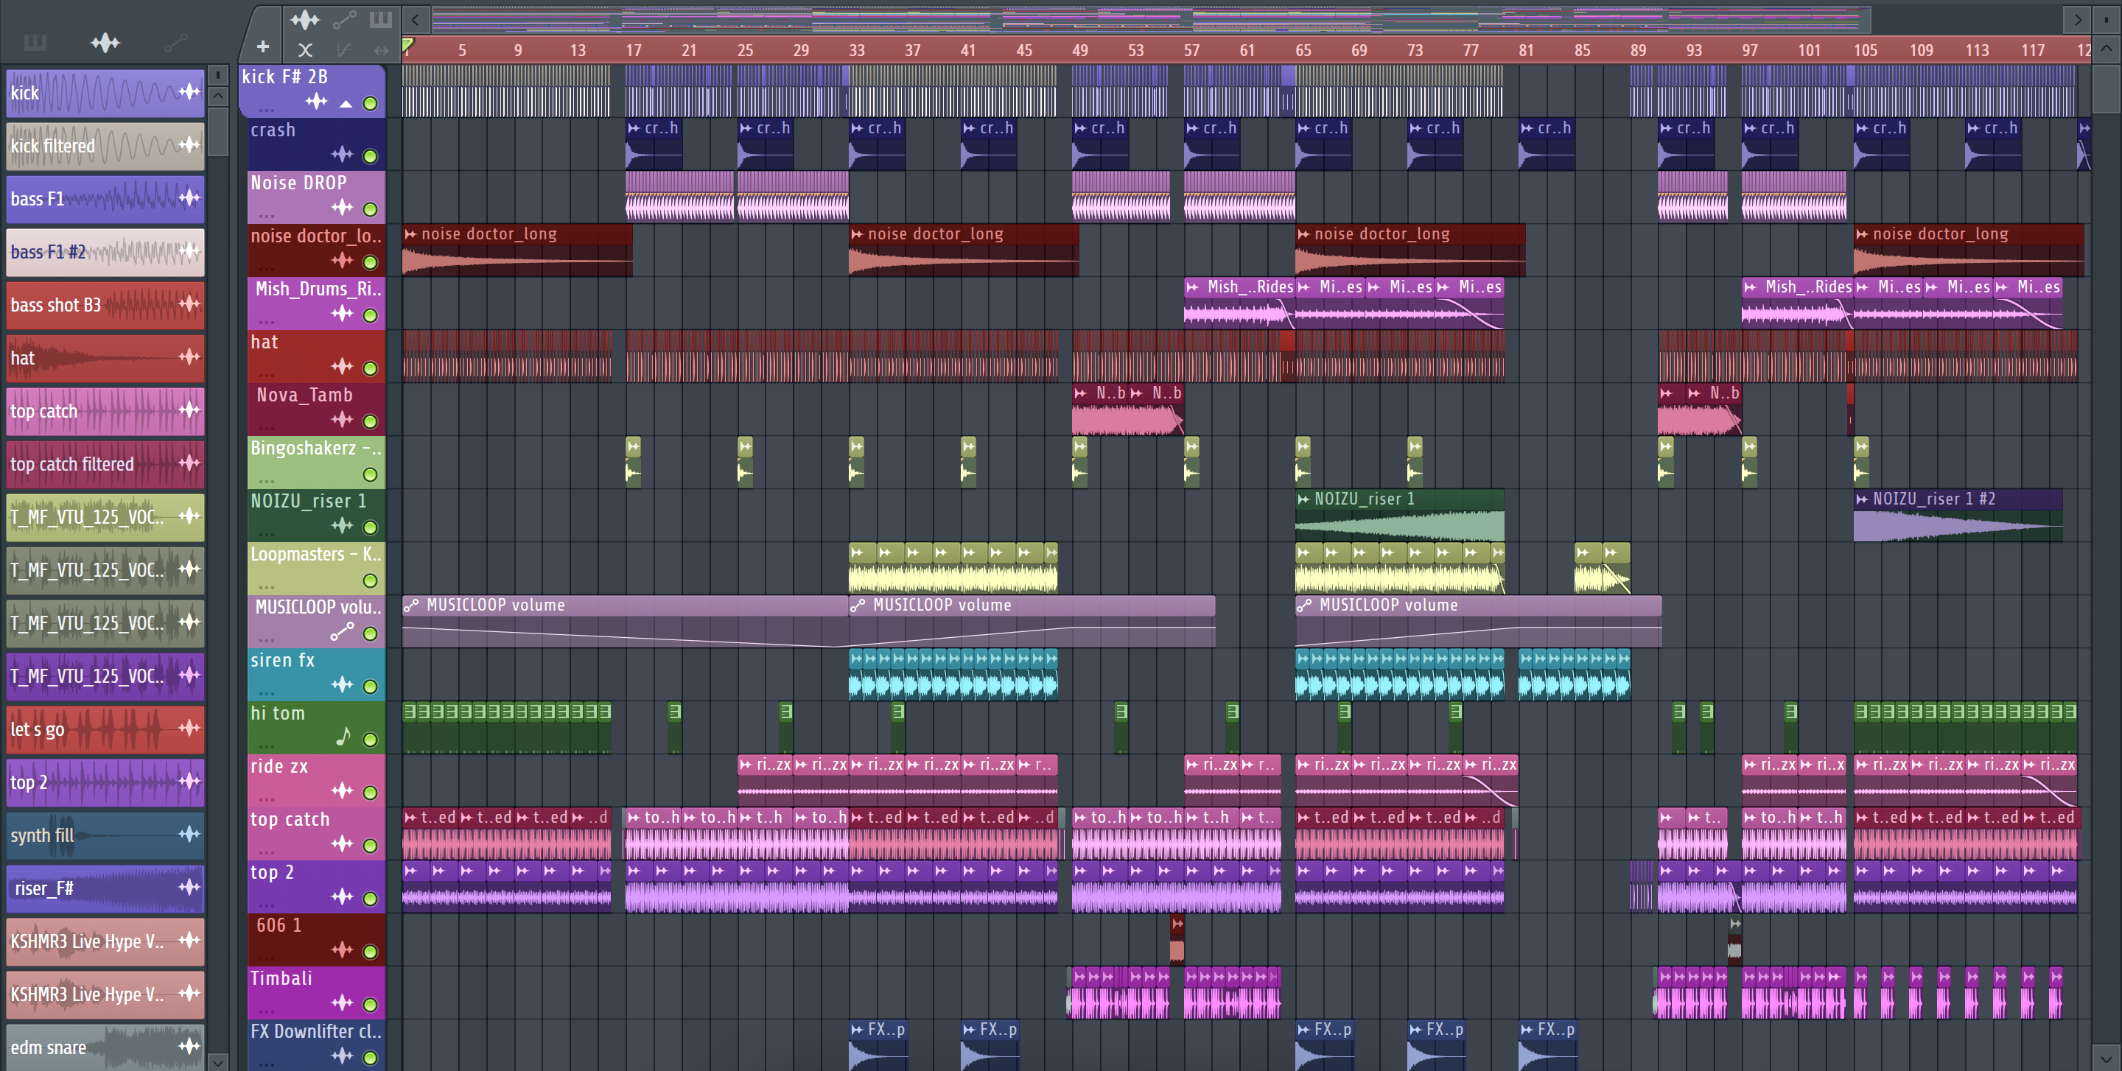Click the stretch arrows icon in the playlist toolbar
This screenshot has height=1071, width=2122.
[381, 50]
